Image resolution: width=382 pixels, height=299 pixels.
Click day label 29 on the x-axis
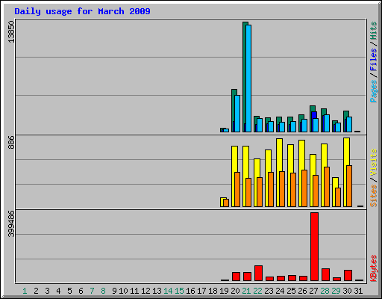point(336,291)
